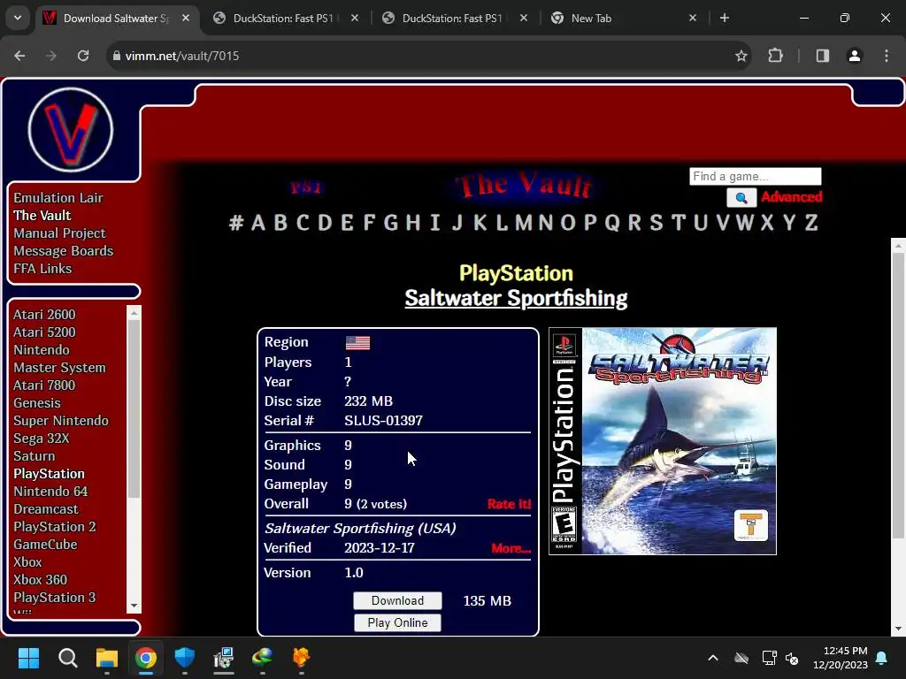906x679 pixels.
Task: Click the Vimm's Lair V logo
Action: click(71, 129)
